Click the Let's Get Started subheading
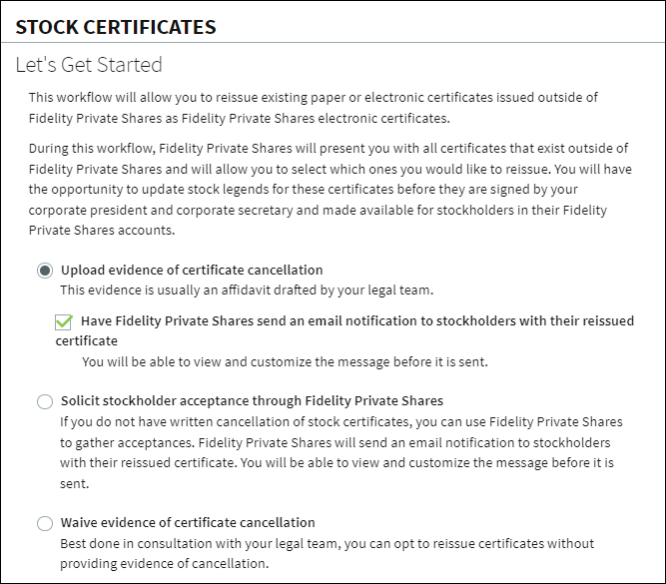 tap(89, 65)
